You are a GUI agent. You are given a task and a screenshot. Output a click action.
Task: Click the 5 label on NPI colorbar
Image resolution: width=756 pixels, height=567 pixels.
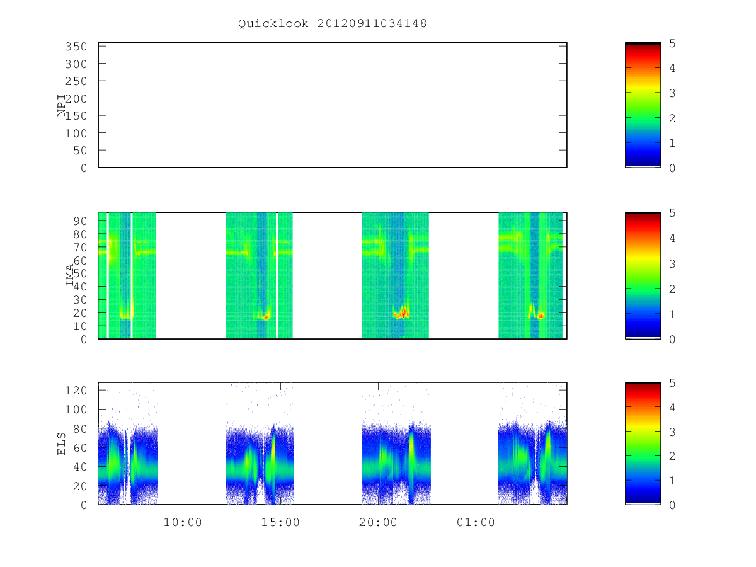click(x=673, y=43)
